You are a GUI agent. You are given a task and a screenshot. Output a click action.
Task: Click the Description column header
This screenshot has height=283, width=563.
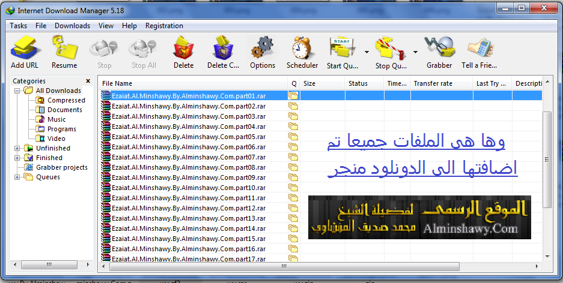tap(527, 83)
